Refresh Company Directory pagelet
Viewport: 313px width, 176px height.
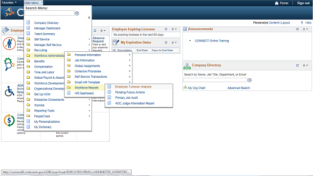pyautogui.click(x=297, y=65)
